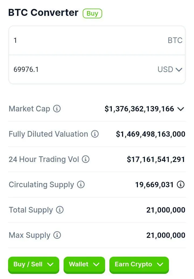The height and width of the screenshot is (279, 194).
Task: Open the Earn Crypto dropdown
Action: [x=139, y=264]
